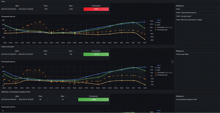Select Fresh. Качество полученного товара route row
The width and height of the screenshot is (220, 113).
[197, 20]
